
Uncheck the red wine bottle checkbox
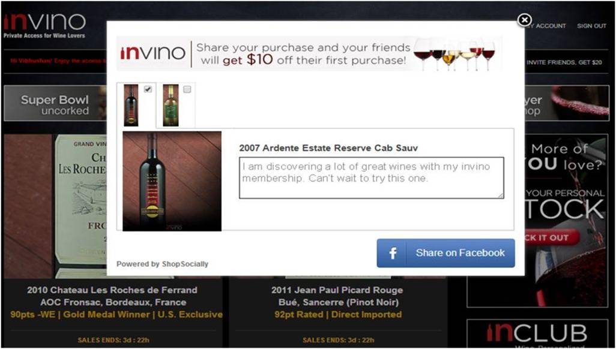click(148, 89)
